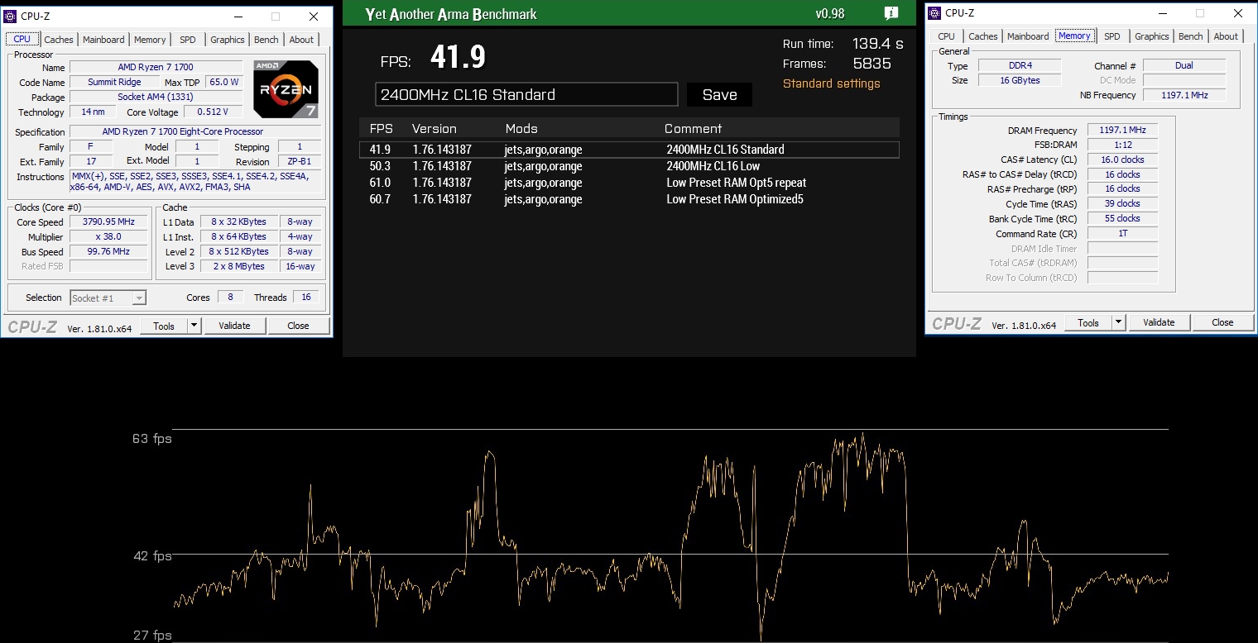Viewport: 1258px width, 643px height.
Task: Click the Threads count value 16
Action: click(306, 298)
